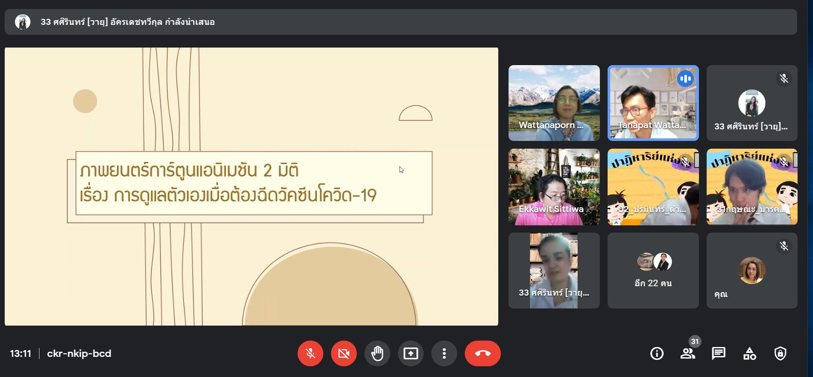Select the 31กฤษณะ video tile
The height and width of the screenshot is (377, 813).
point(752,187)
